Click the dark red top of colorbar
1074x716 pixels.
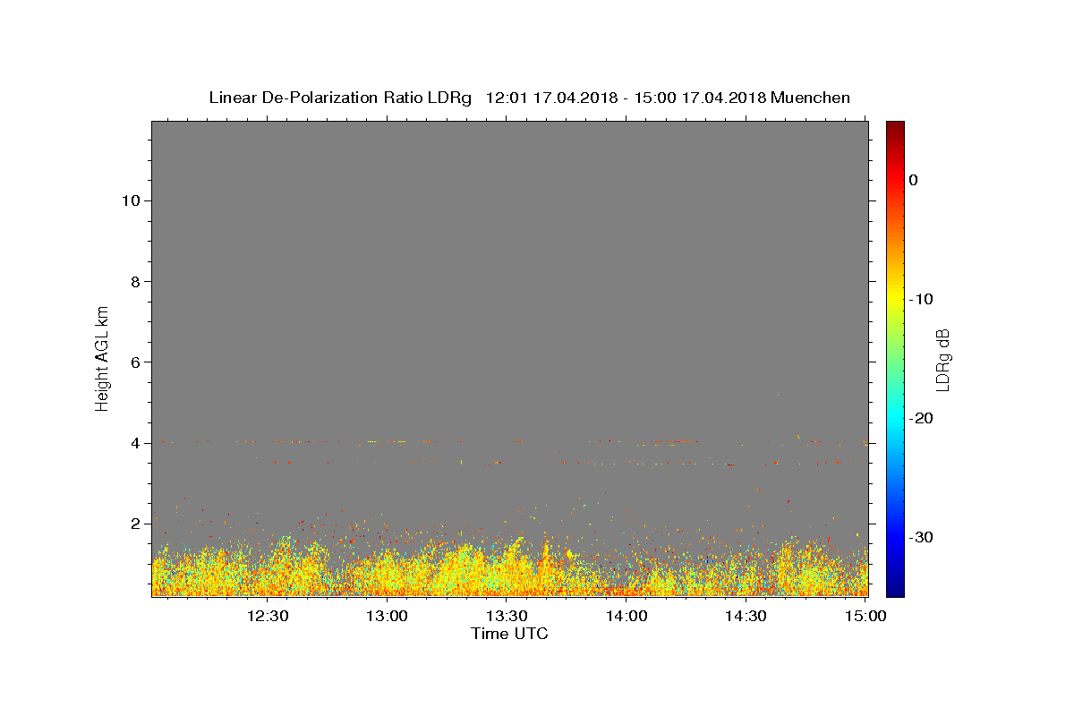click(x=895, y=126)
